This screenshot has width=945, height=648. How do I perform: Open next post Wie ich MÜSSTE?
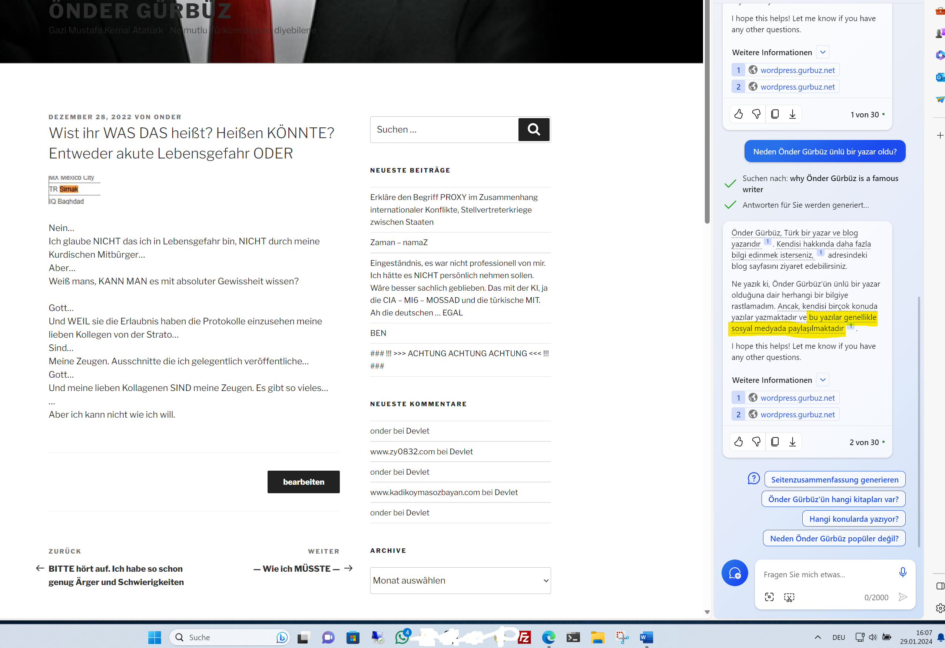[296, 568]
